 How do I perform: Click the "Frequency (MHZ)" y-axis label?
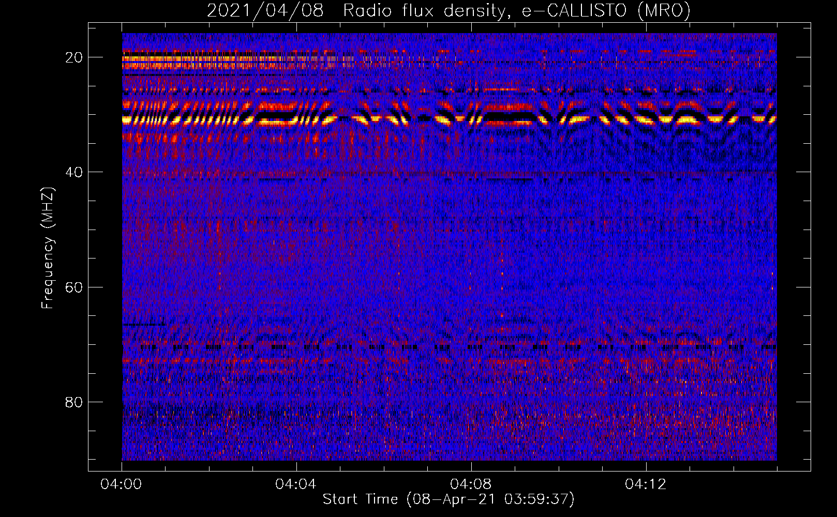pos(48,248)
